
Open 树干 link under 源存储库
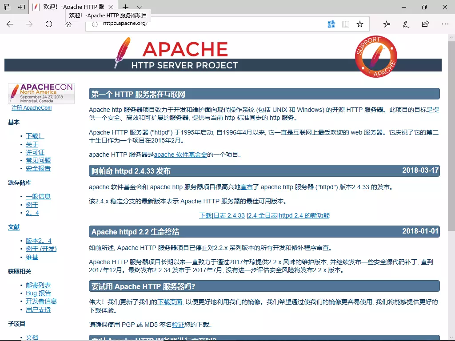point(32,205)
